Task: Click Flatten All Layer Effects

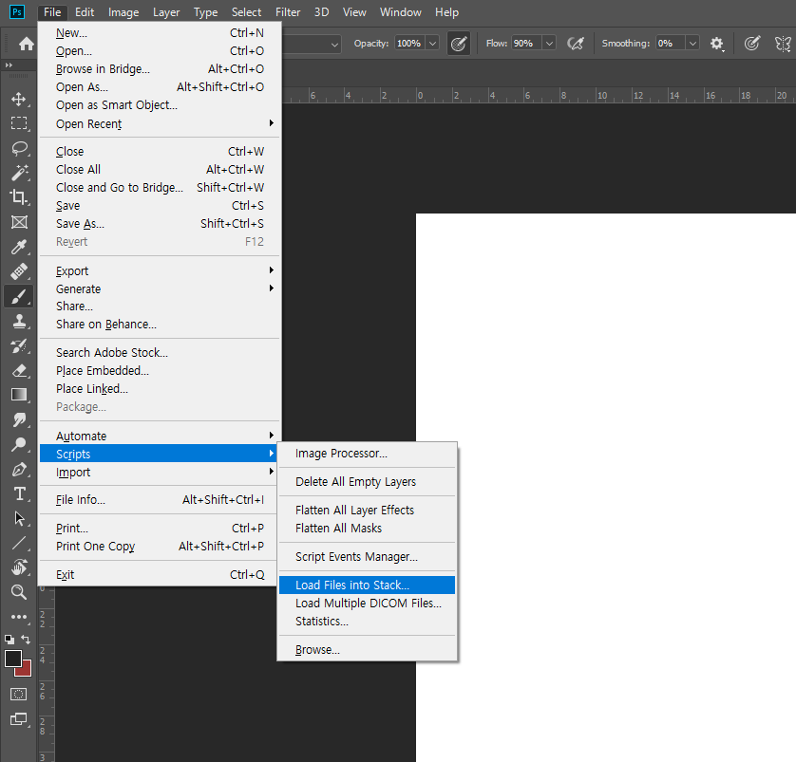Action: [367, 510]
